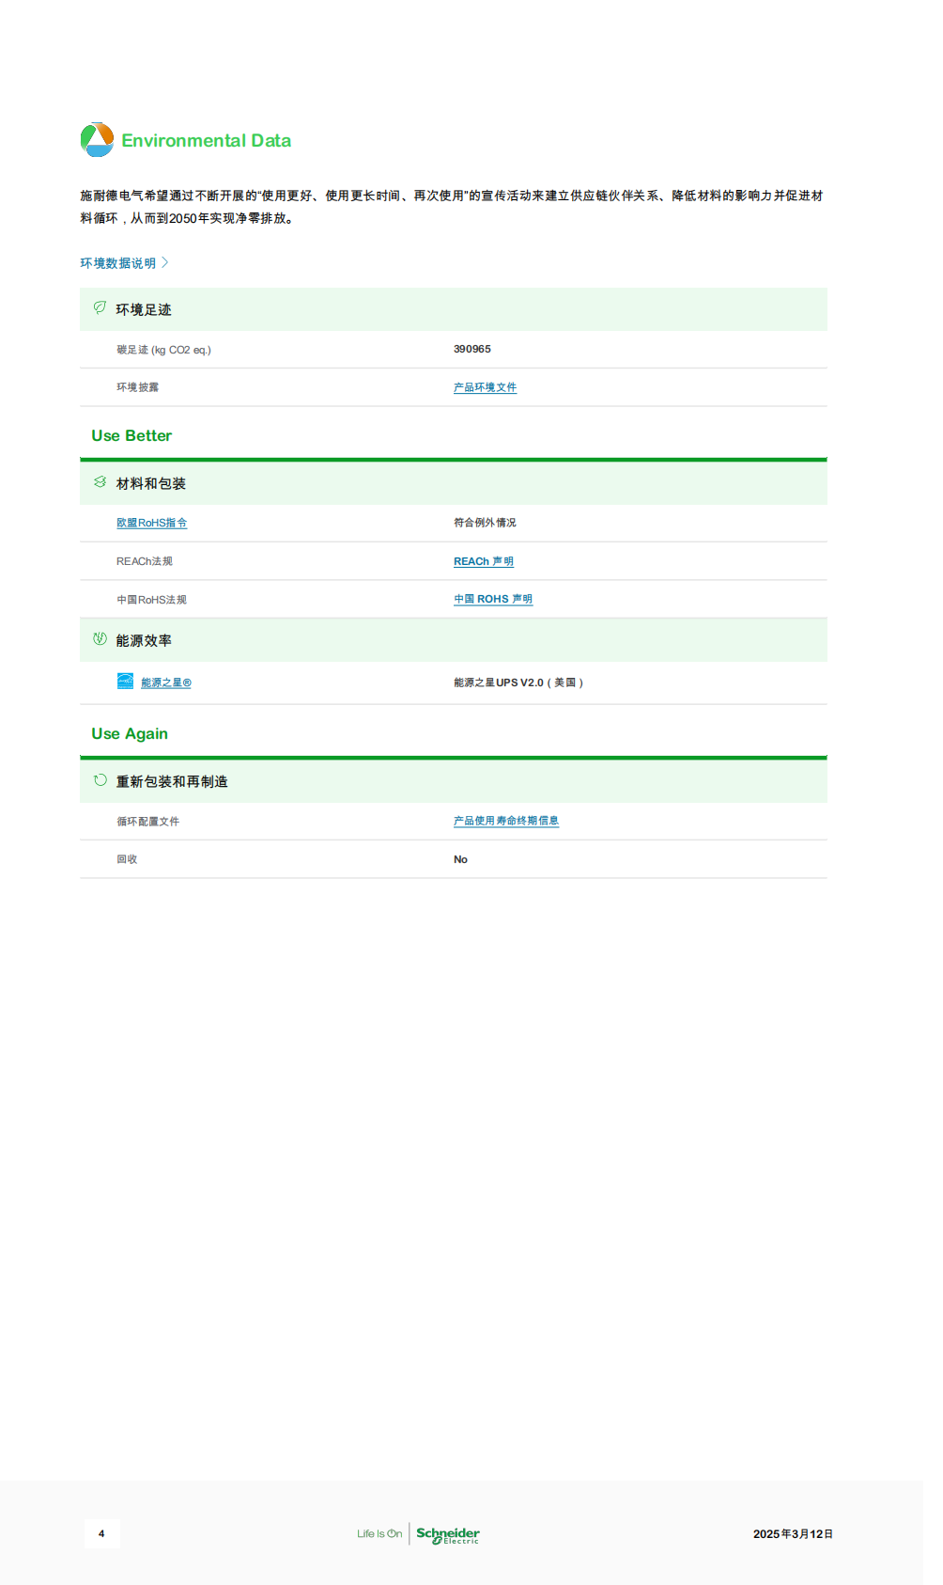Open the REACh 声明 link
The image size is (943, 1585).
pyautogui.click(x=484, y=561)
